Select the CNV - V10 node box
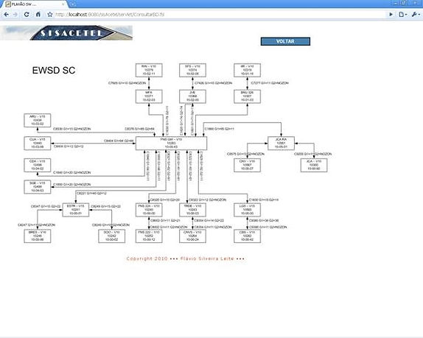The image size is (423, 338). pyautogui.click(x=247, y=165)
